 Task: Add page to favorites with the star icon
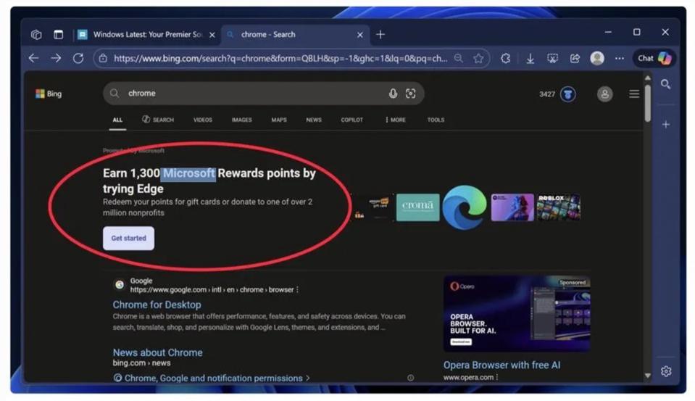(478, 58)
